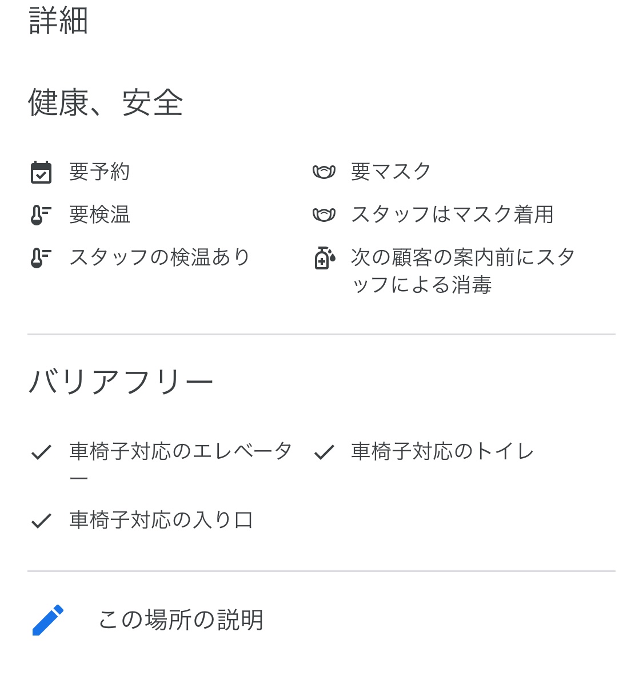The width and height of the screenshot is (631, 679).
Task: Click the スタッフの検温あり text
Action: coord(159,257)
